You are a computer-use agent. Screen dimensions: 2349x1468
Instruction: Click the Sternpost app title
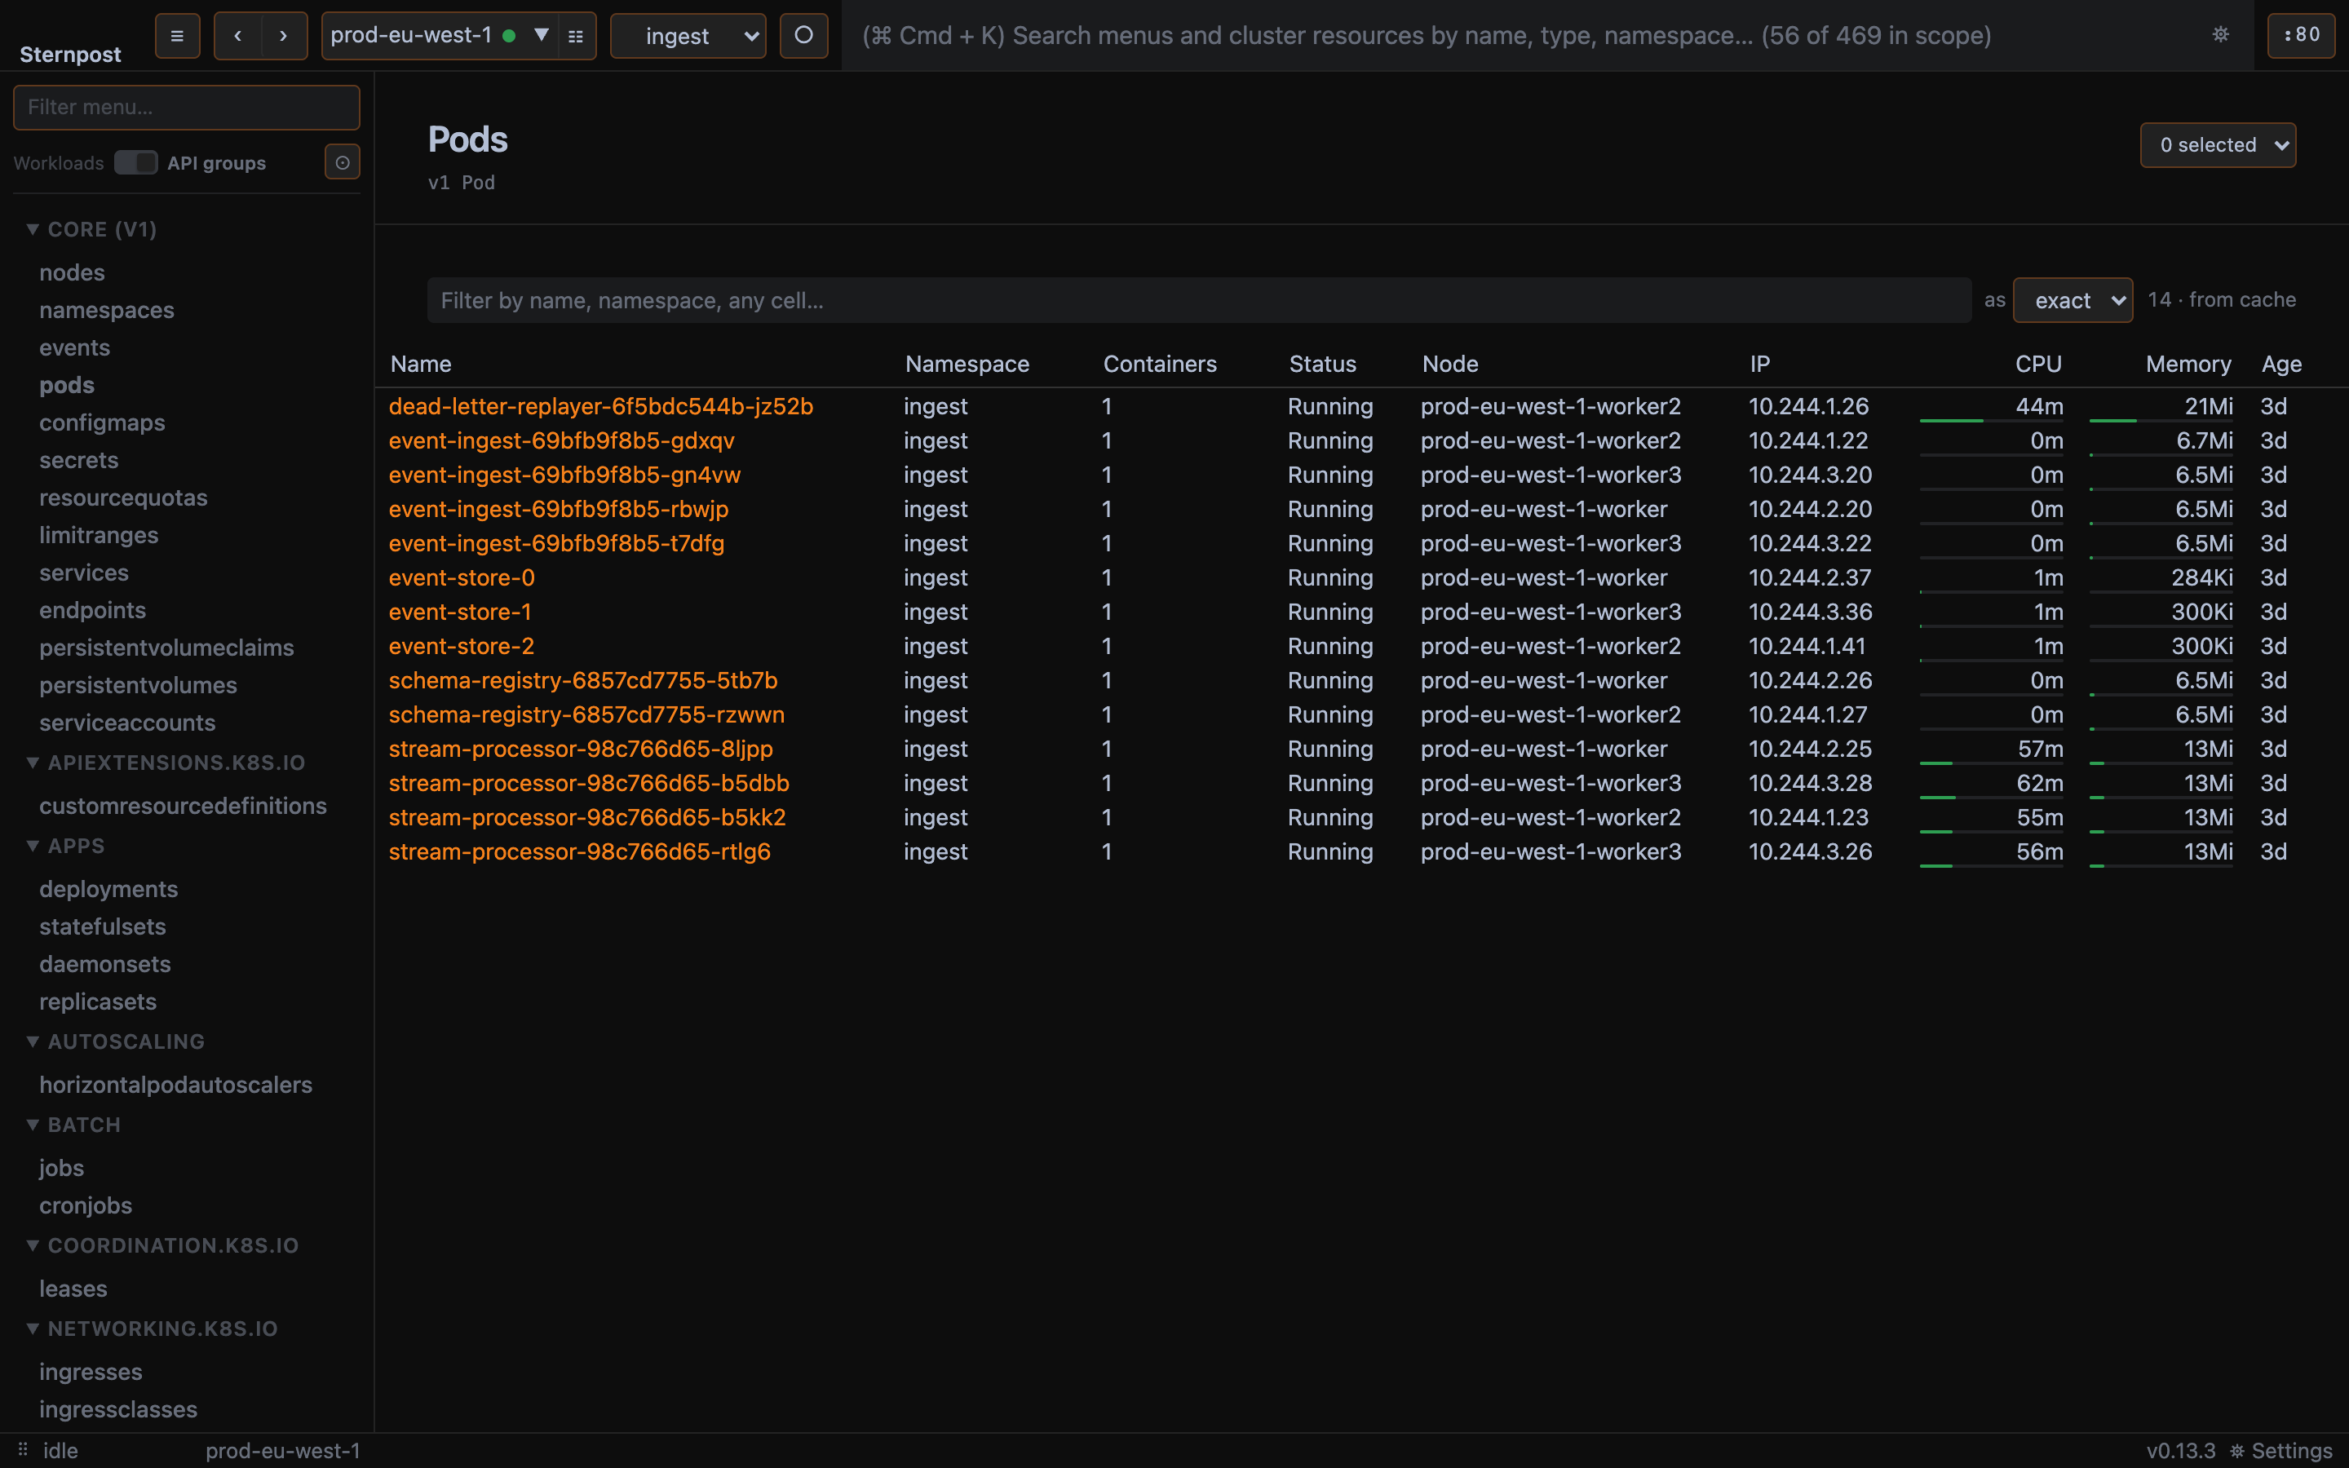(x=70, y=55)
